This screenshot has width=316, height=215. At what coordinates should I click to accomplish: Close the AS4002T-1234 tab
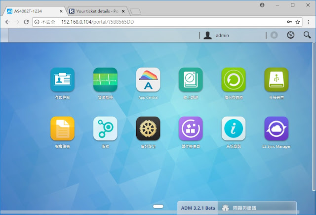point(61,11)
